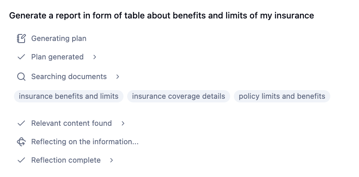Expand the Reflection complete chevron
The width and height of the screenshot is (359, 177).
click(x=112, y=160)
